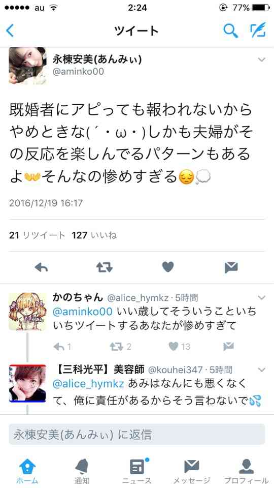Switch to the 通知 tab
The width and height of the screenshot is (274, 488).
(82, 471)
